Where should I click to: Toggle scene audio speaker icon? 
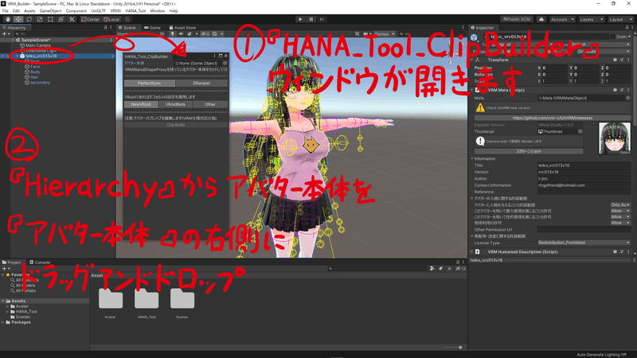click(181, 34)
